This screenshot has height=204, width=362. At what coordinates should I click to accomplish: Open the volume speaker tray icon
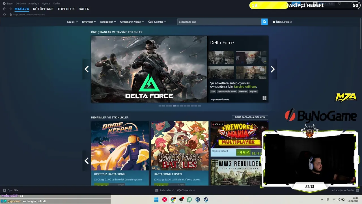click(338, 199)
